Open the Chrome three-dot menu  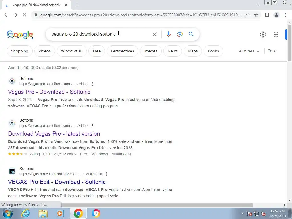[x=286, y=15]
